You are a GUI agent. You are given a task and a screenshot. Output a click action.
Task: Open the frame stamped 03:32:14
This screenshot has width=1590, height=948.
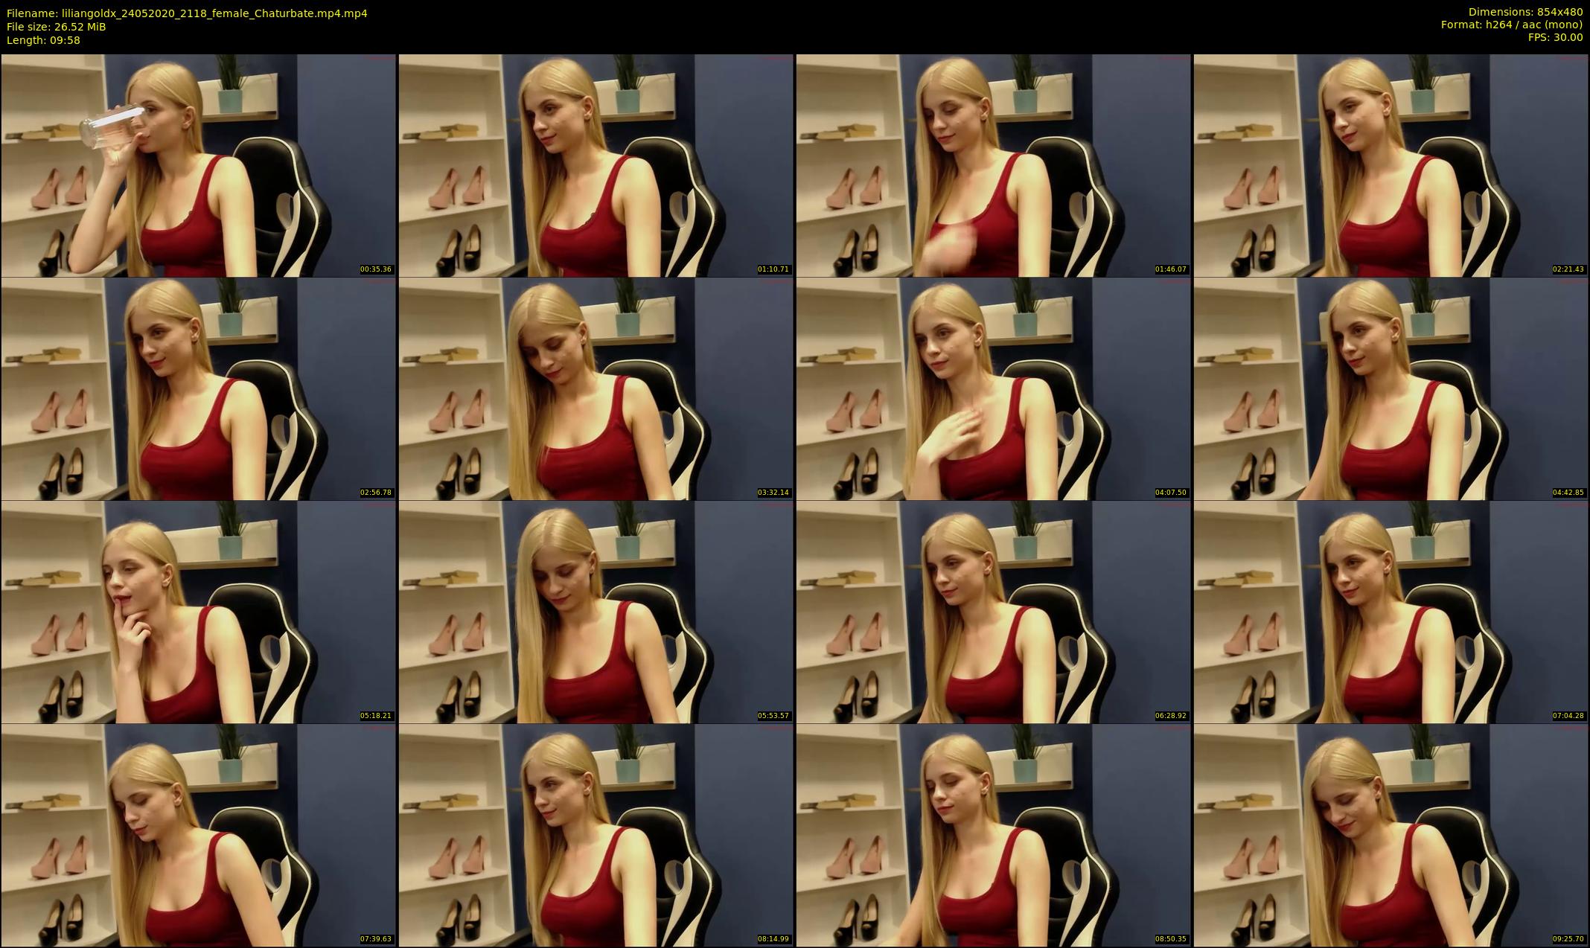click(596, 388)
